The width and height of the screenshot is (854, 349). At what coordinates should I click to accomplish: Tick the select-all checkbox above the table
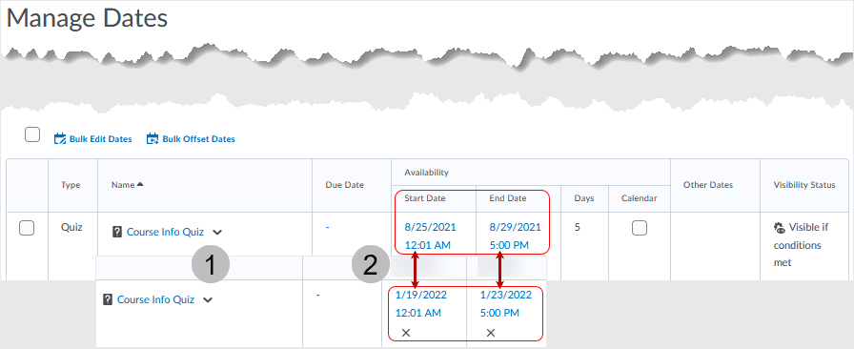(32, 134)
